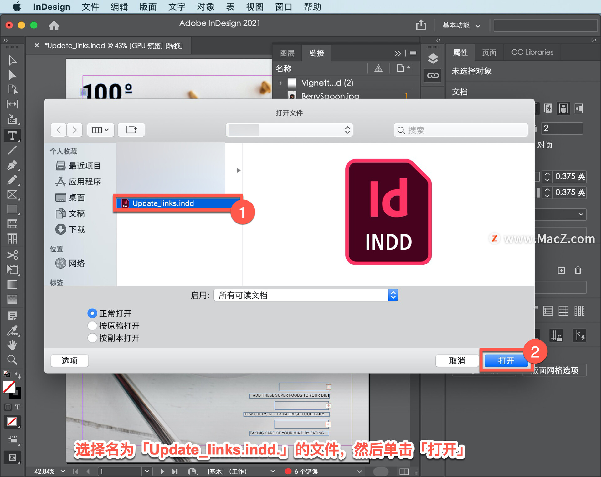The height and width of the screenshot is (477, 601).
Task: Switch to the 图层 panel tab
Action: [287, 53]
